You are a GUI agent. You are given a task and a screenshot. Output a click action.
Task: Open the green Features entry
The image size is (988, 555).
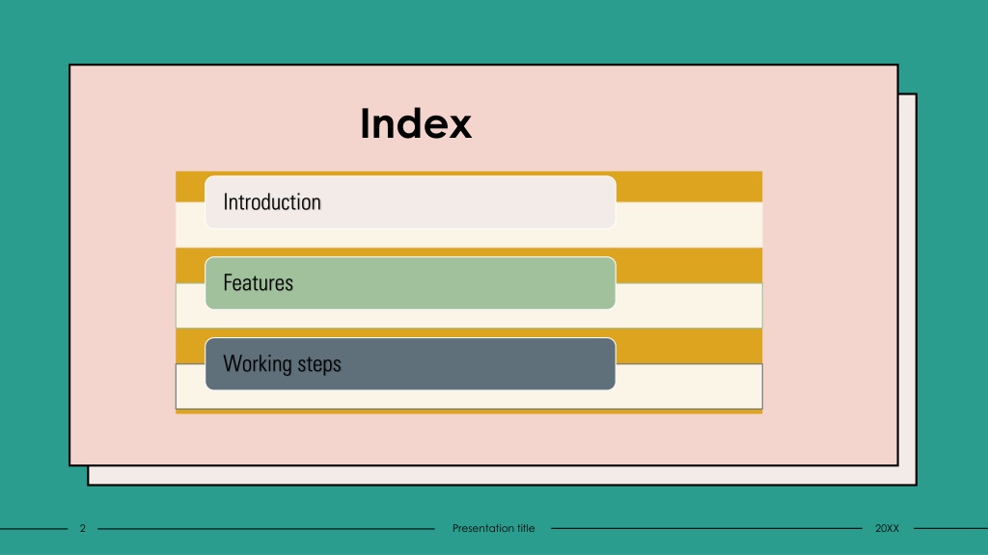410,282
